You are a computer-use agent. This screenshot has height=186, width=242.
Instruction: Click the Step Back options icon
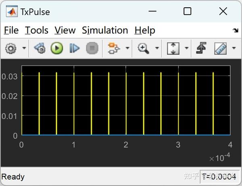(x=40, y=48)
